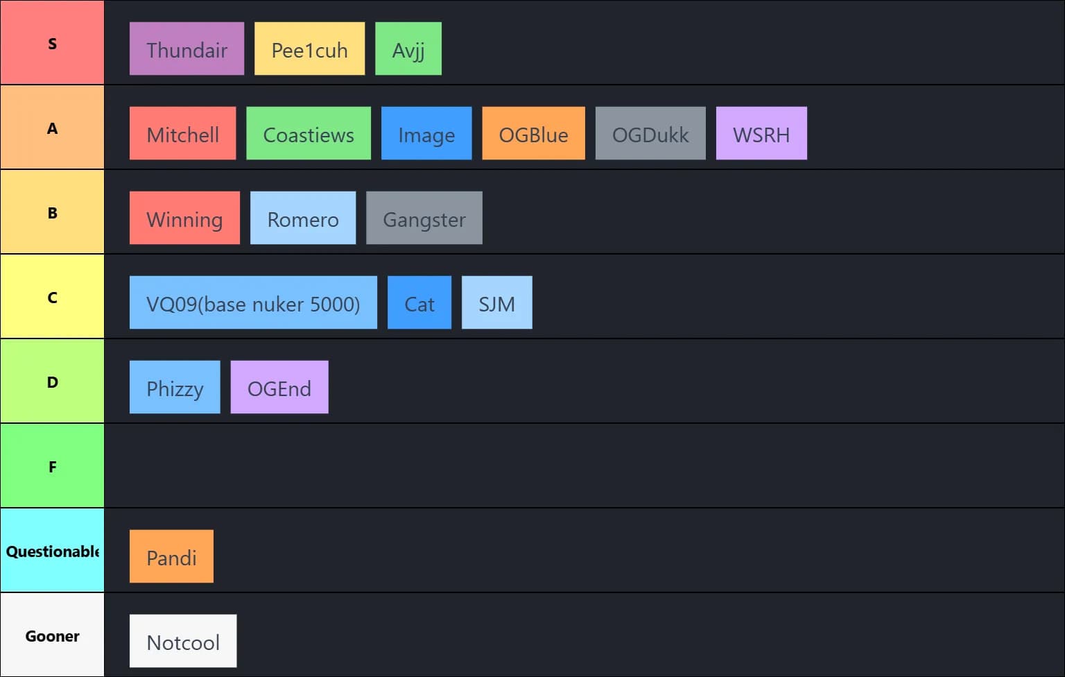Click the purple OGEnd tile

tap(279, 387)
